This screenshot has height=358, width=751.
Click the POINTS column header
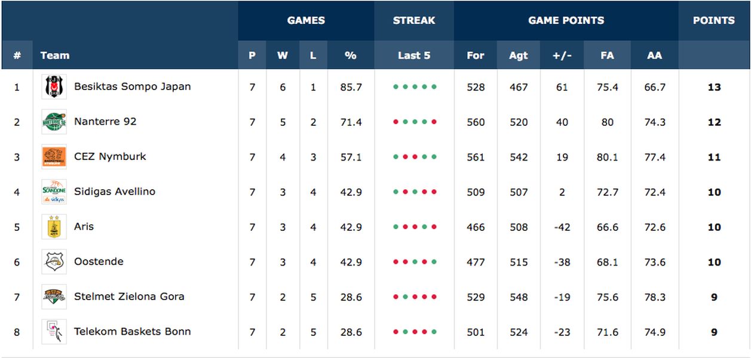(x=714, y=20)
